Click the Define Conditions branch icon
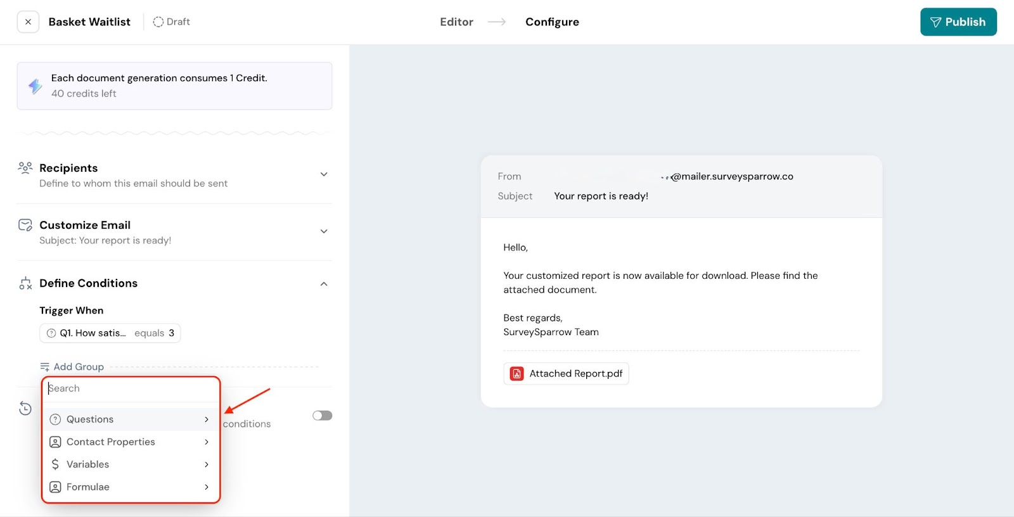1014x517 pixels. pyautogui.click(x=25, y=283)
